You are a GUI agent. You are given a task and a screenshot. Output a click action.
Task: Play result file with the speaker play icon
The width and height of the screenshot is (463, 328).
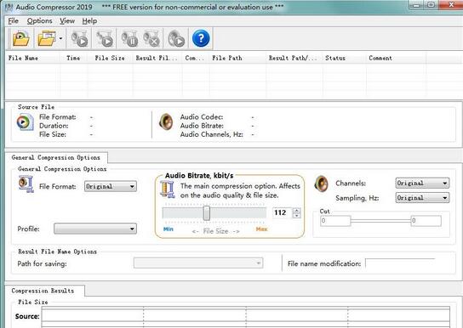point(176,39)
